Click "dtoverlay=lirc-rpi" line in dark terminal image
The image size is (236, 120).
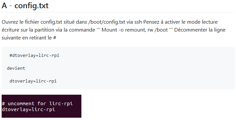pos(28,109)
